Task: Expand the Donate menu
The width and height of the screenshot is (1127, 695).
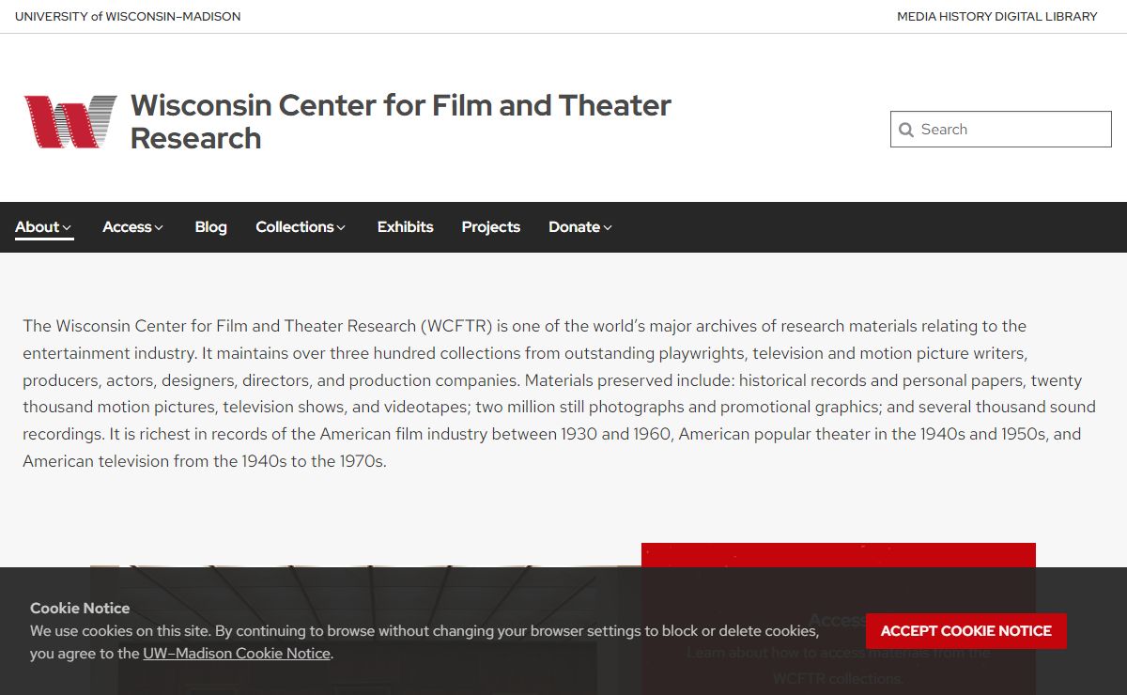Action: click(580, 227)
